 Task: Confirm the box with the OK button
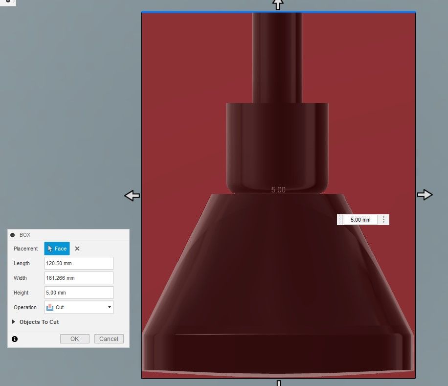[74, 339]
